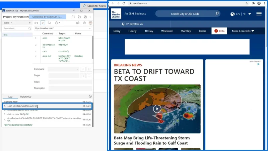
Task: Open US °F region units dropdown
Action: point(241,14)
